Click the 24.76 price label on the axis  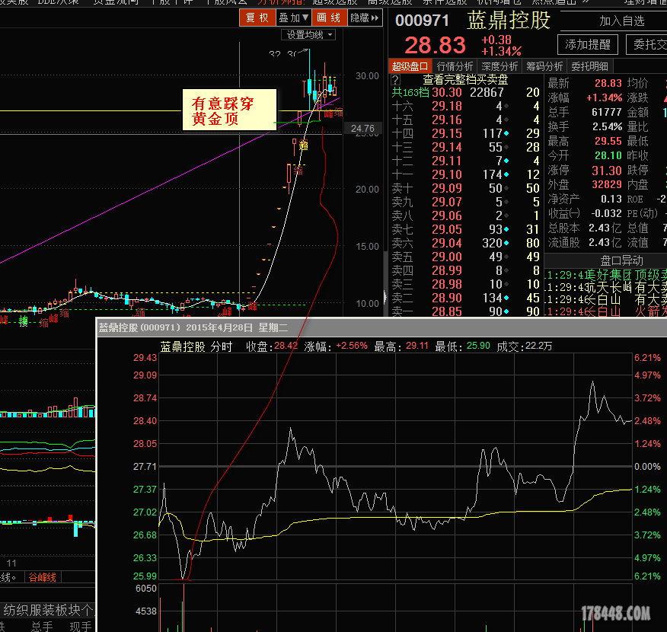point(363,129)
